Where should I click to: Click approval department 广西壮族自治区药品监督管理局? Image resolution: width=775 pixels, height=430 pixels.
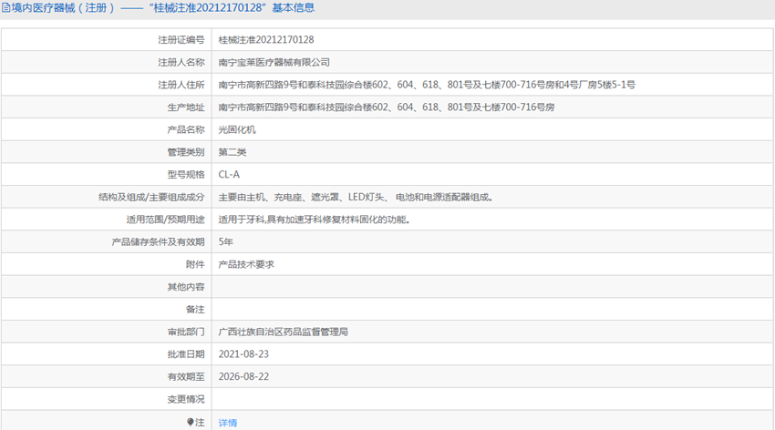283,332
